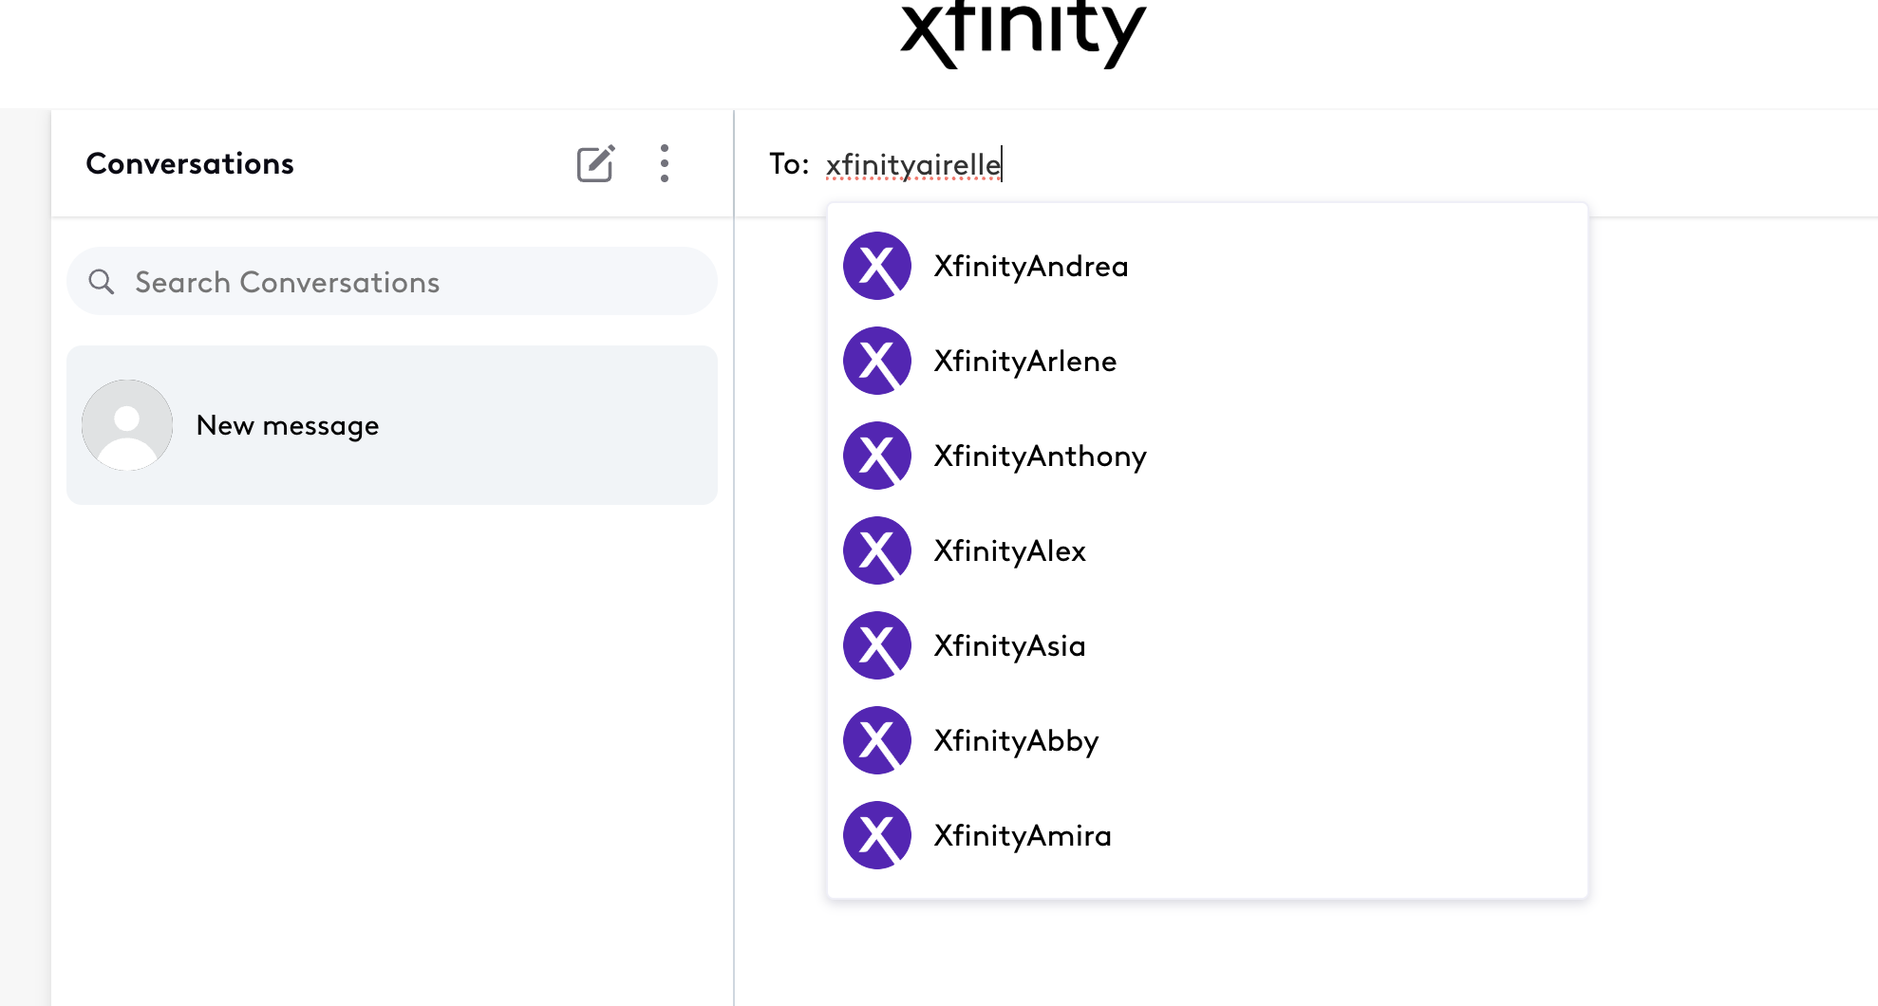Select XfinityAndrea from suggestions

1208,266
